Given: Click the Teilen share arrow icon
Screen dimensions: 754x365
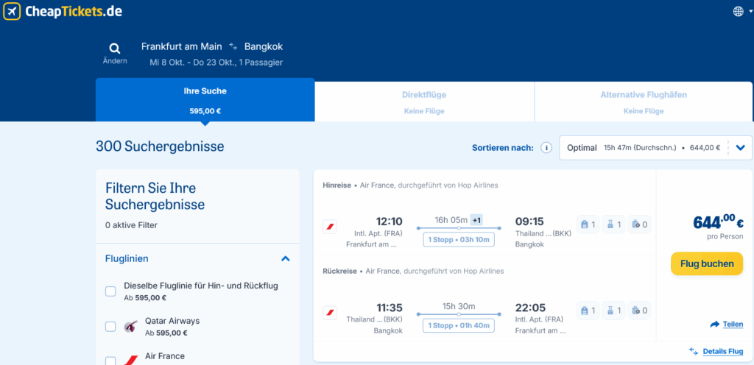Looking at the screenshot, I should tap(714, 324).
